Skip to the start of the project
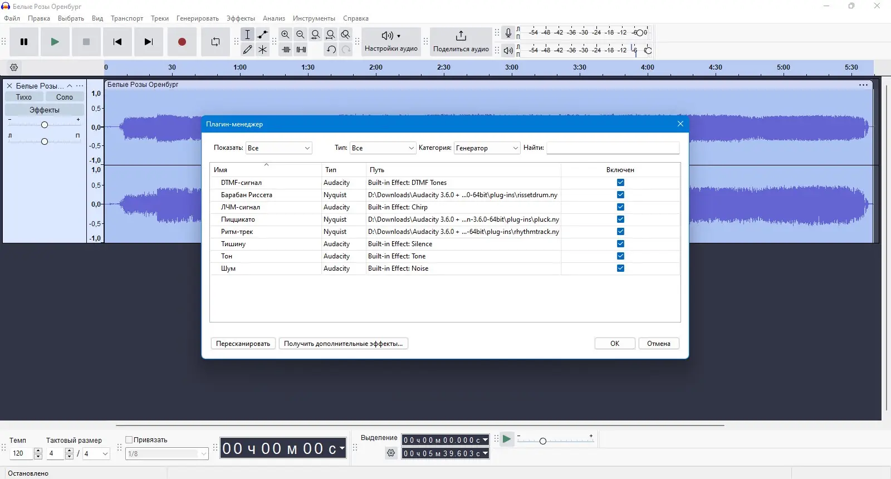 118,42
